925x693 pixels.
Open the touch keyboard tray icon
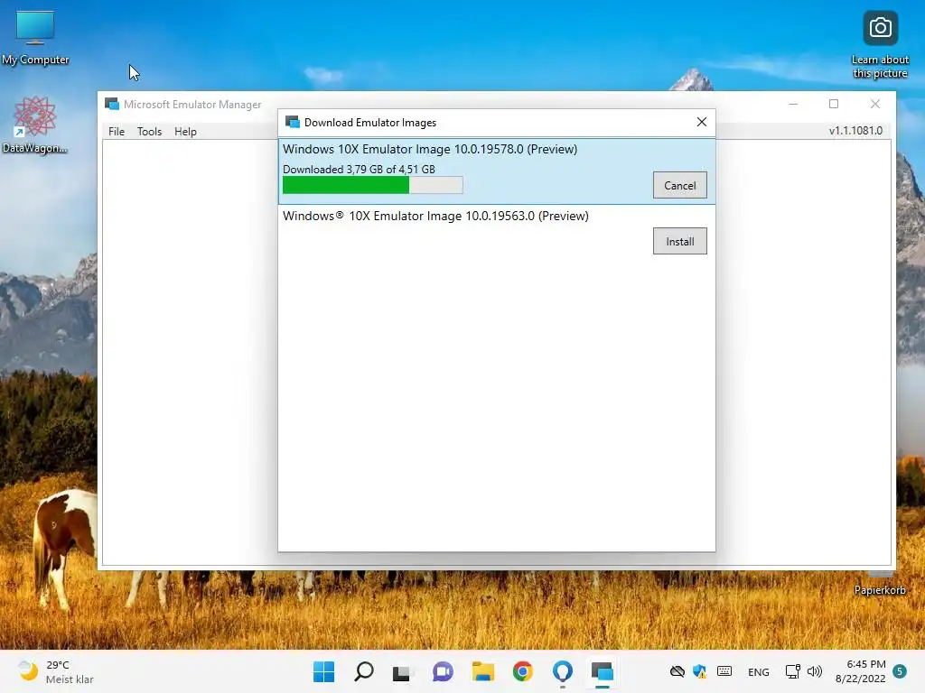(x=724, y=671)
